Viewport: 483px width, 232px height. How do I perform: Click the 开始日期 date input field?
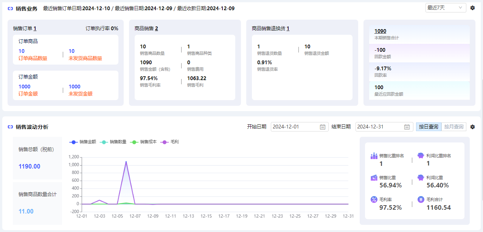pyautogui.click(x=294, y=127)
